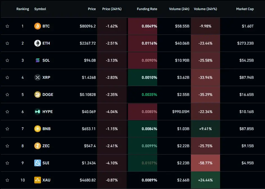Click BTC volume $58.55B

point(182,26)
